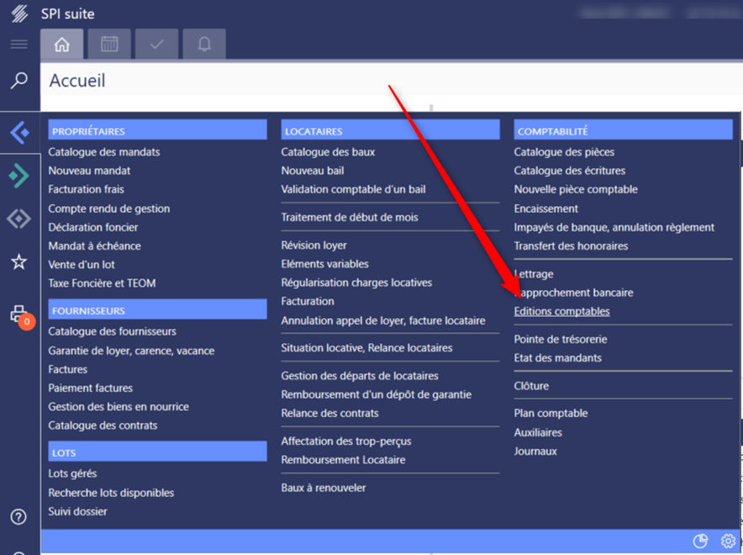Viewport: 743px width, 555px height.
Task: Select Nouveau mandat
Action: 89,171
